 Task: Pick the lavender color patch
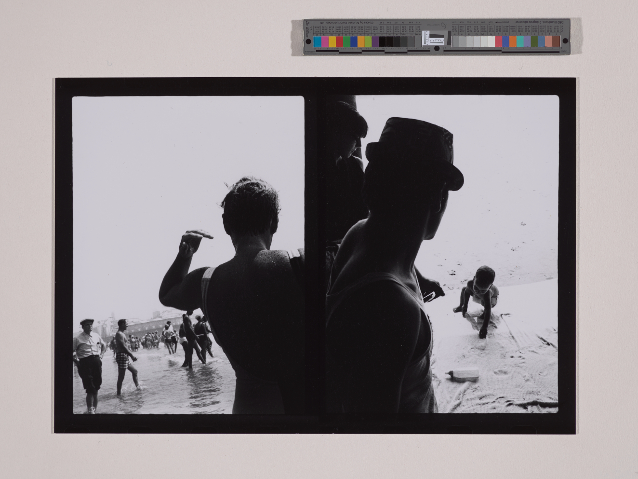pyautogui.click(x=527, y=41)
